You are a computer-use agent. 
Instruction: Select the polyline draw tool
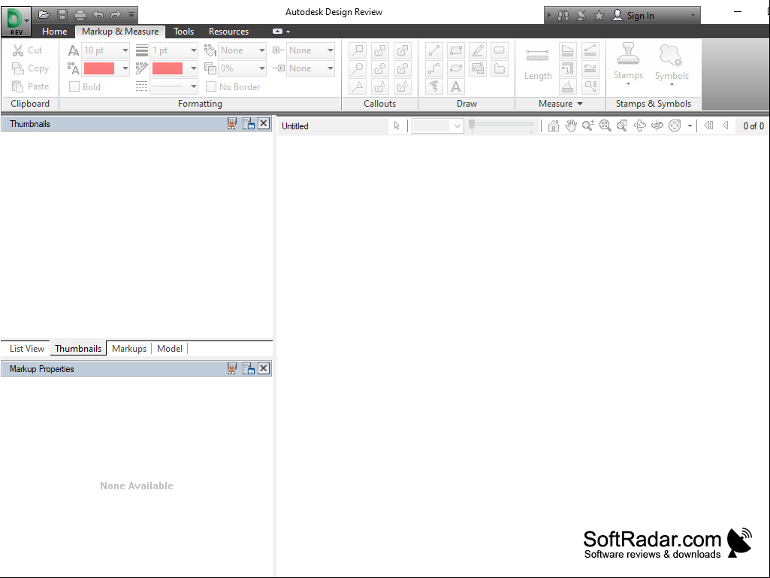pos(434,68)
